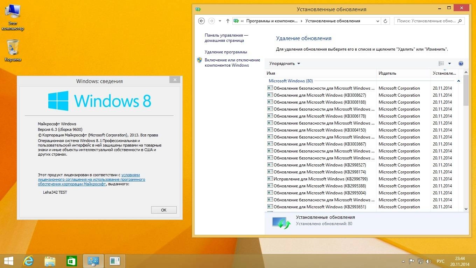
Task: Open Action Center flag tray icon
Action: click(412, 261)
